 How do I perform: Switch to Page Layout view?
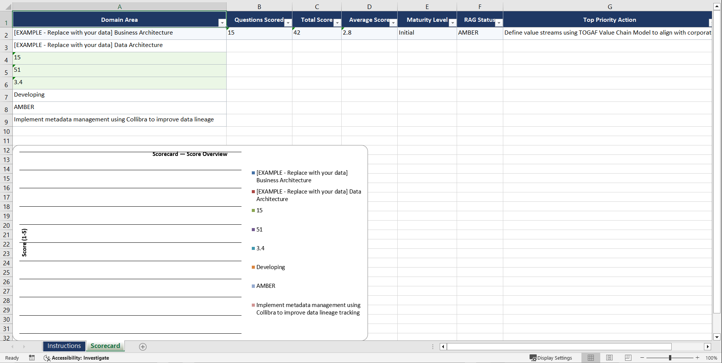tap(609, 358)
